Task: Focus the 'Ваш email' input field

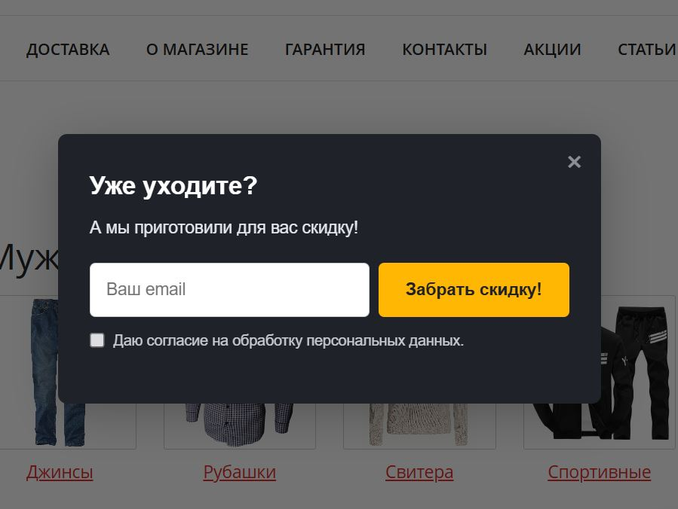Action: [x=229, y=290]
